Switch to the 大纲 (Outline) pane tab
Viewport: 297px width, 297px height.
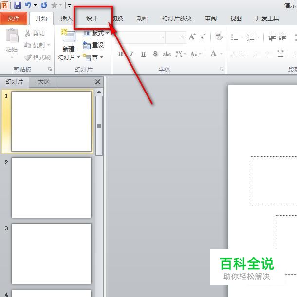[x=43, y=82]
